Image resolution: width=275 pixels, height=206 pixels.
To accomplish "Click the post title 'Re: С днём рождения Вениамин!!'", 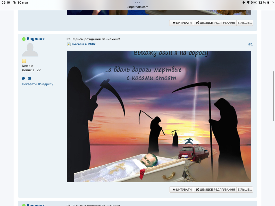I will point(93,39).
